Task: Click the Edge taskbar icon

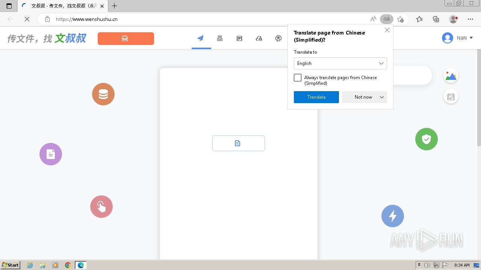Action: click(81, 265)
